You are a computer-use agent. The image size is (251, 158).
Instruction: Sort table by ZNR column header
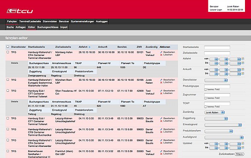[x=139, y=47]
